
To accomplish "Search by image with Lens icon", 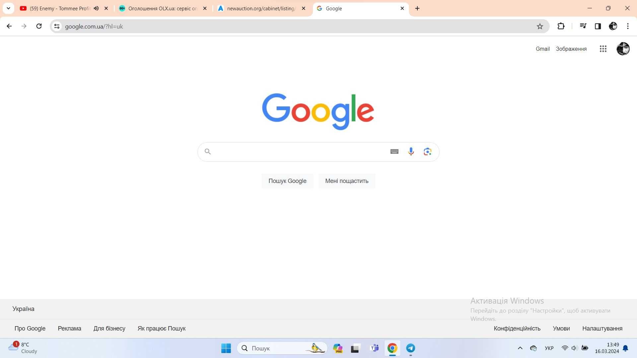I will 427,151.
